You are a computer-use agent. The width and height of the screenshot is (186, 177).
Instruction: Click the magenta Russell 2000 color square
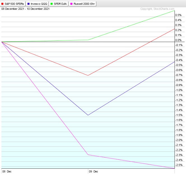(x=71, y=4)
